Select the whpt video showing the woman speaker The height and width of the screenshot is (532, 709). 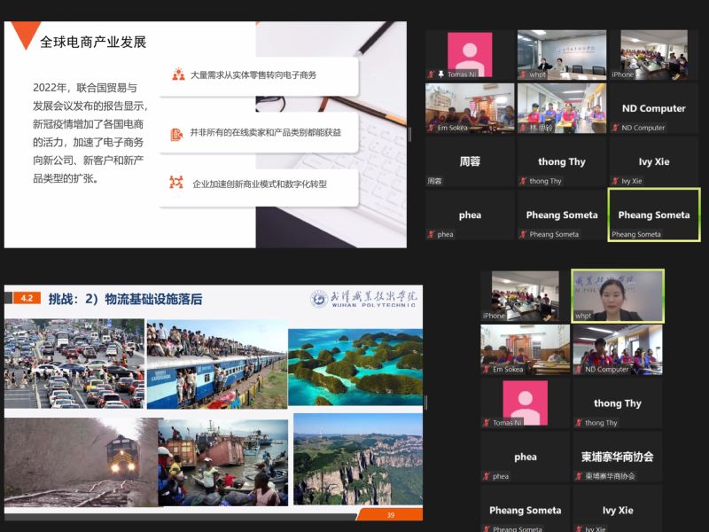pos(617,295)
